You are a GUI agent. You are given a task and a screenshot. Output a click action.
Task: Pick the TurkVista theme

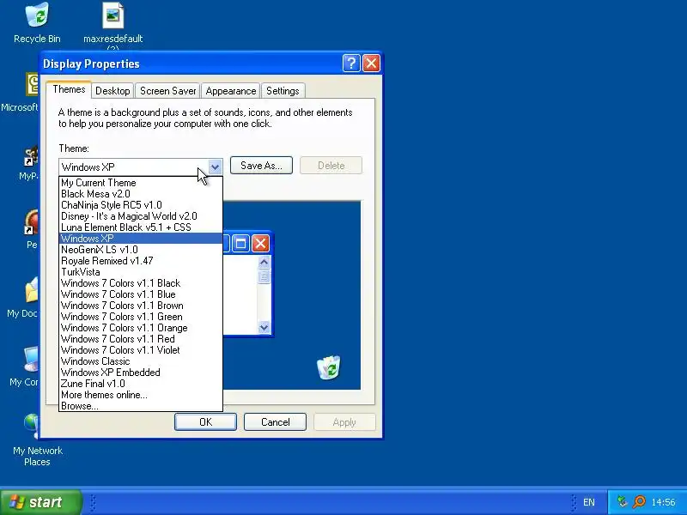(141, 272)
